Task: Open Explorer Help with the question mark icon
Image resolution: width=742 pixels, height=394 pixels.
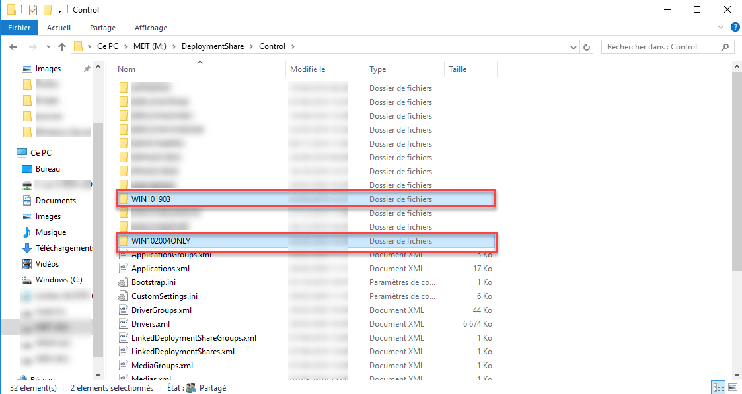Action: [734, 27]
